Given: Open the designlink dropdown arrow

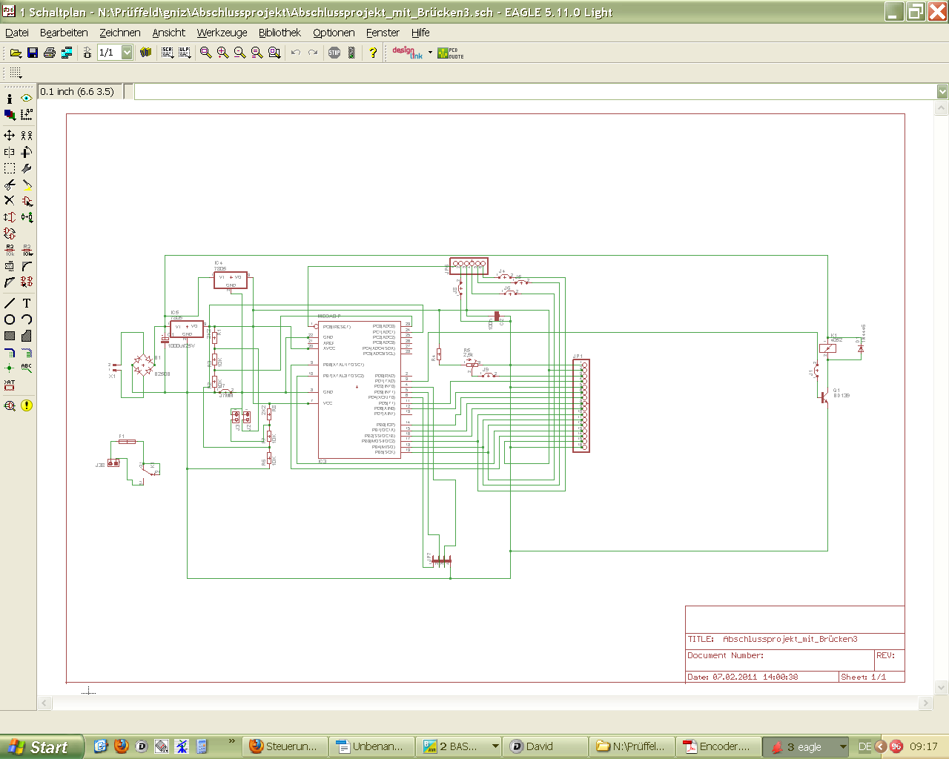Looking at the screenshot, I should tap(430, 53).
